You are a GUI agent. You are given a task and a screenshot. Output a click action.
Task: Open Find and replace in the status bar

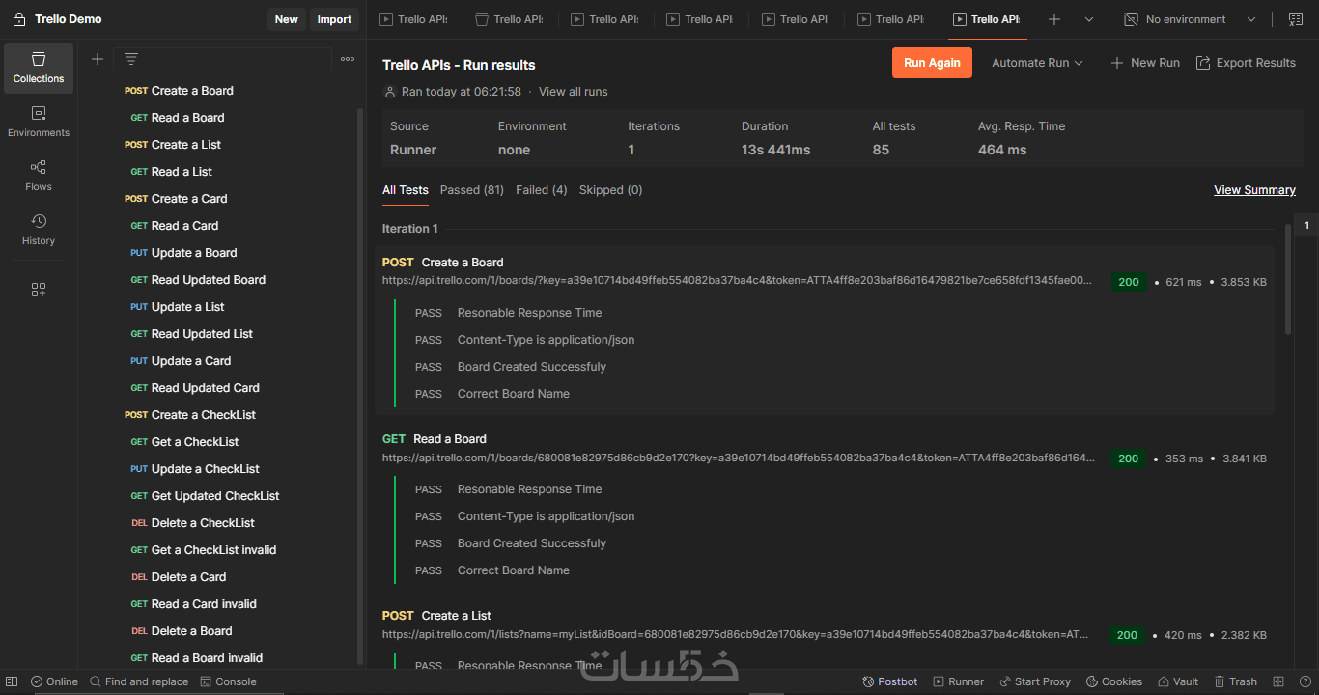(x=139, y=681)
